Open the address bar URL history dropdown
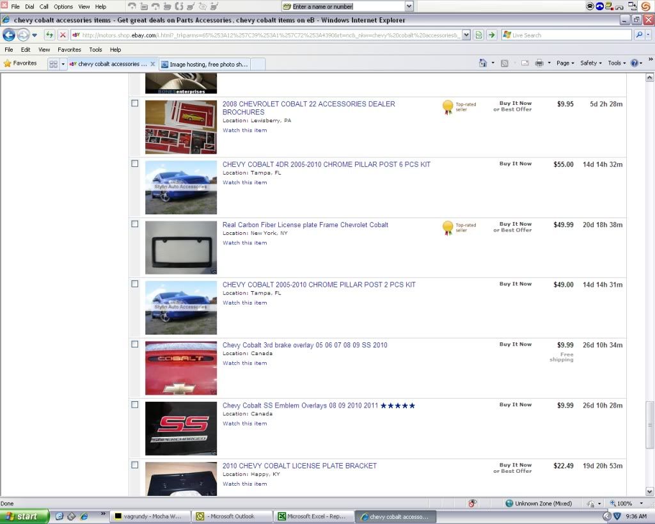Image resolution: width=655 pixels, height=524 pixels. (466, 35)
